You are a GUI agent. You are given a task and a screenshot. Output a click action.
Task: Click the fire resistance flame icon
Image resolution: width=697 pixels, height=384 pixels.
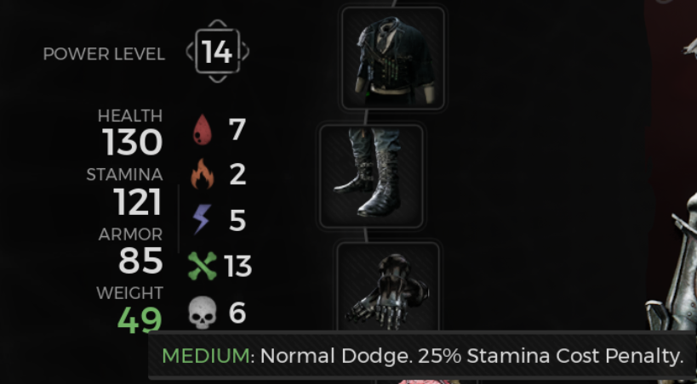click(203, 174)
